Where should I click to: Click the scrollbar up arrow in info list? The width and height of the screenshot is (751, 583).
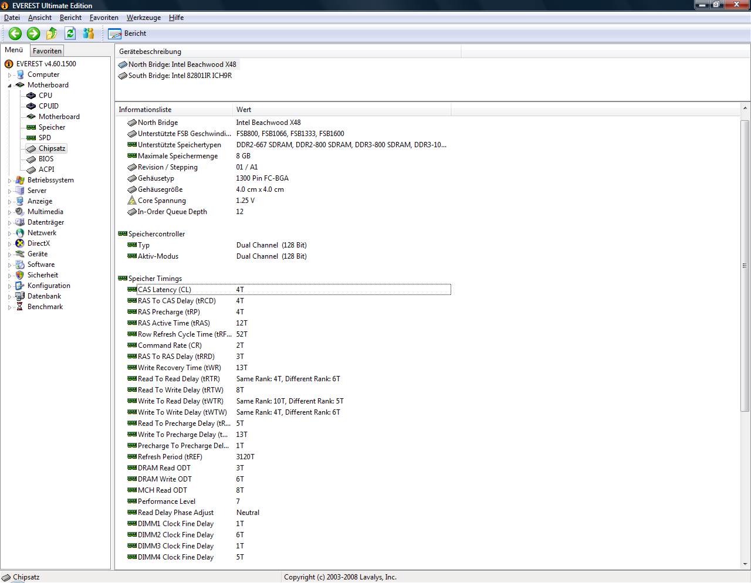(x=745, y=109)
